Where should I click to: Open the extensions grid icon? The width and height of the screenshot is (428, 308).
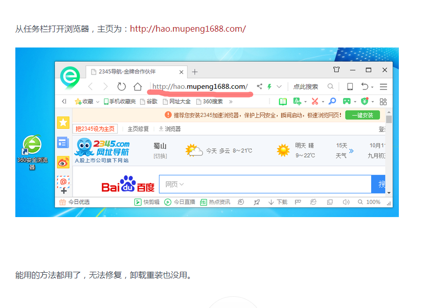pos(383,102)
